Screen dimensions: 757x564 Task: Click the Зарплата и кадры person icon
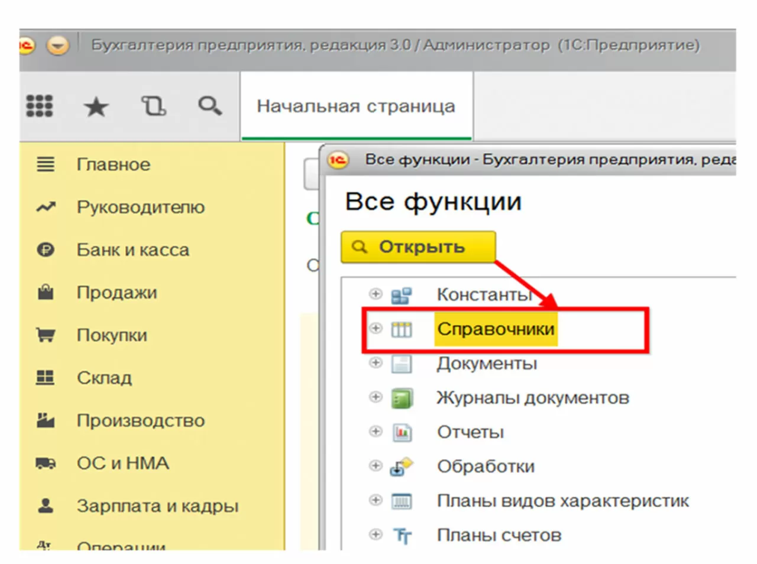click(x=46, y=505)
